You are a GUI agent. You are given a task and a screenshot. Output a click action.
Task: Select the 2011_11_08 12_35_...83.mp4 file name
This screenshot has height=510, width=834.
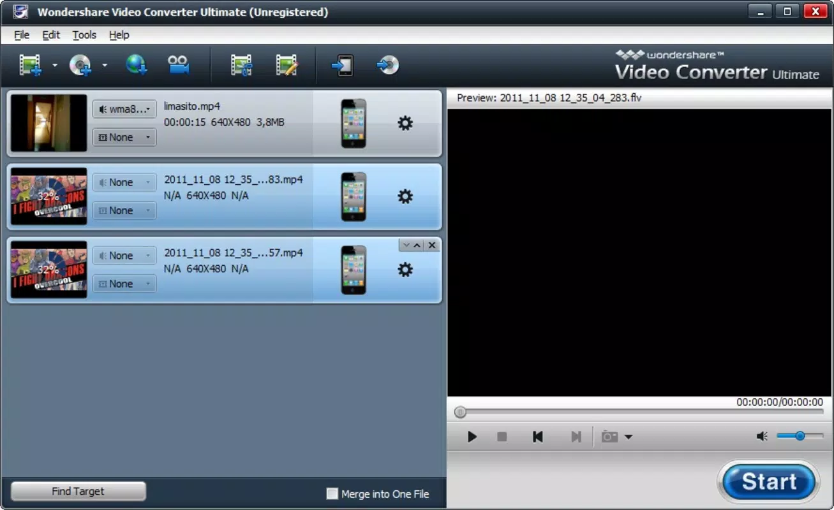[x=234, y=180]
